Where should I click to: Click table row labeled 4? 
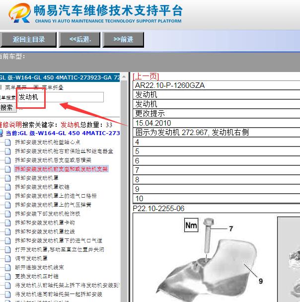click(216, 142)
